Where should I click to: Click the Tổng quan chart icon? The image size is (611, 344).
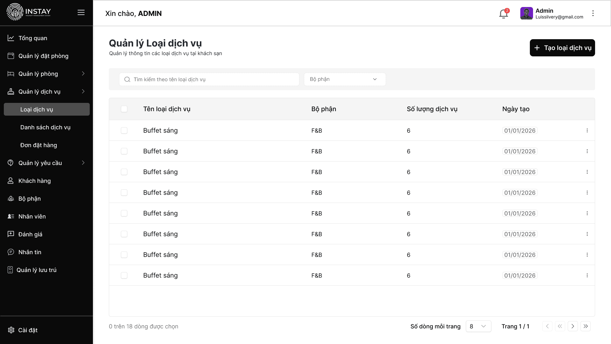point(11,38)
